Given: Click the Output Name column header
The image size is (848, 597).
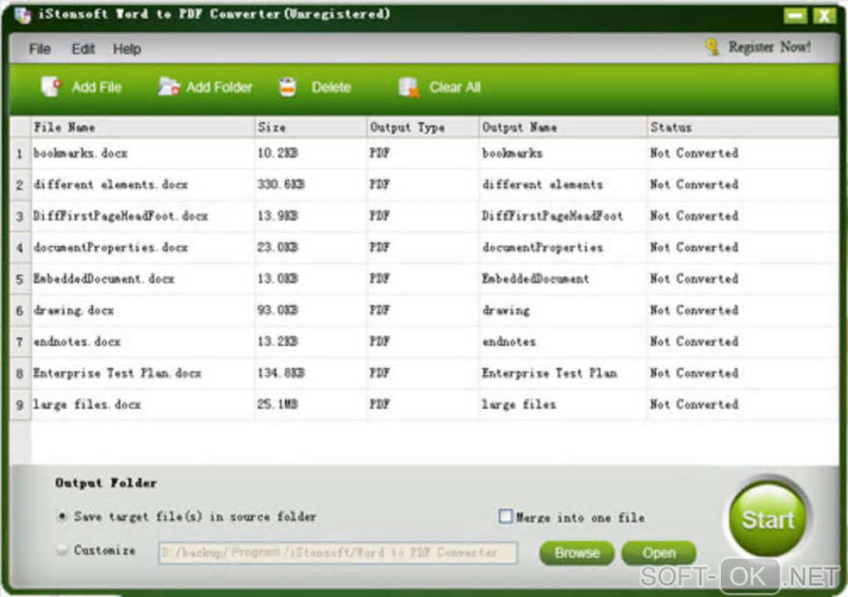Looking at the screenshot, I should pyautogui.click(x=563, y=127).
